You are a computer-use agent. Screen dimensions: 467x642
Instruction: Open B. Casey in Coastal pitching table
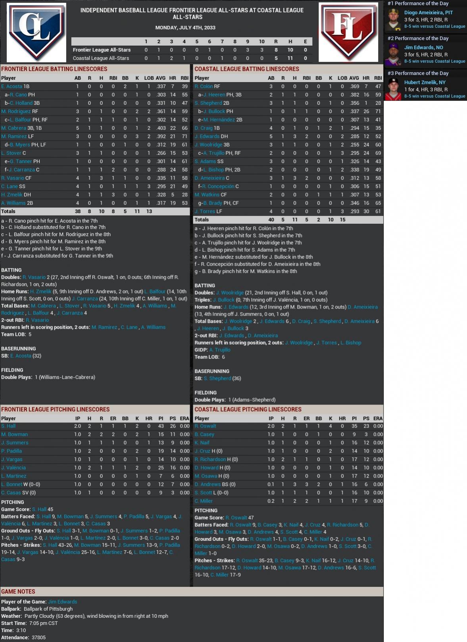[x=204, y=434]
